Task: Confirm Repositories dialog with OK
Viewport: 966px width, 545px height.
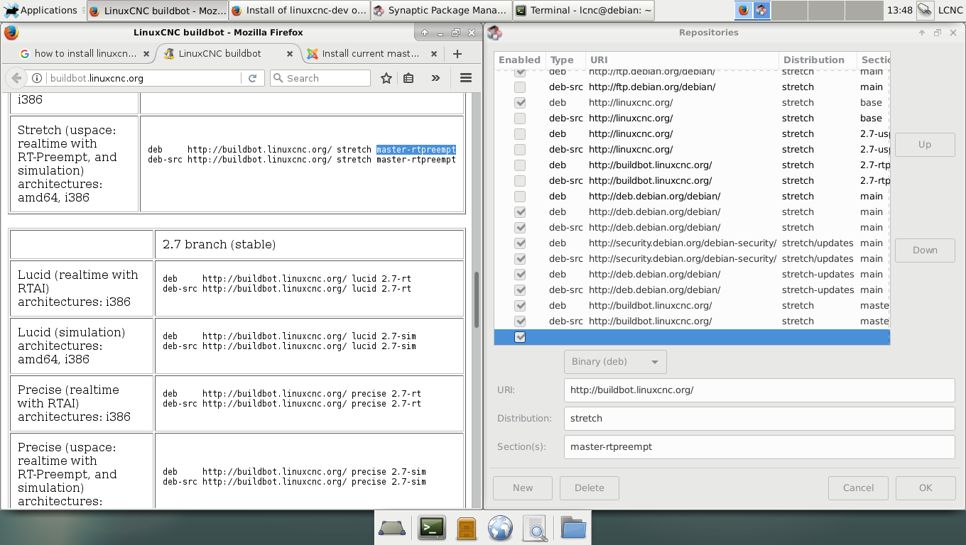Action: click(x=926, y=488)
